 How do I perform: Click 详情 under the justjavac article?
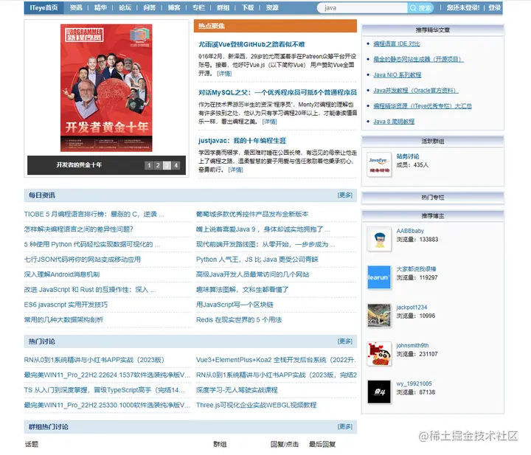(x=236, y=170)
